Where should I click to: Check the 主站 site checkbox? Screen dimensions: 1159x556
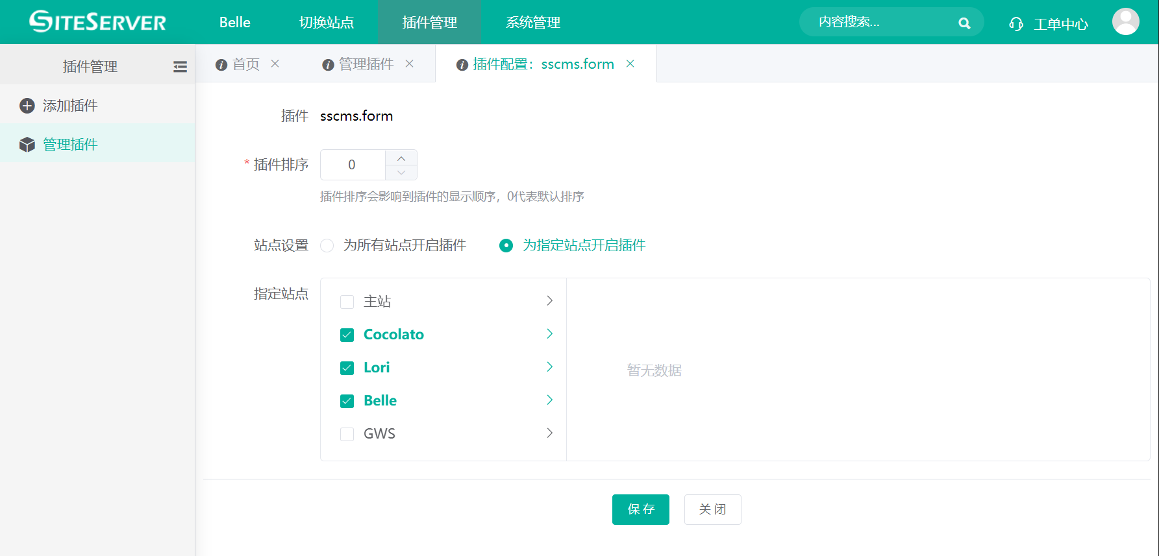pyautogui.click(x=347, y=302)
